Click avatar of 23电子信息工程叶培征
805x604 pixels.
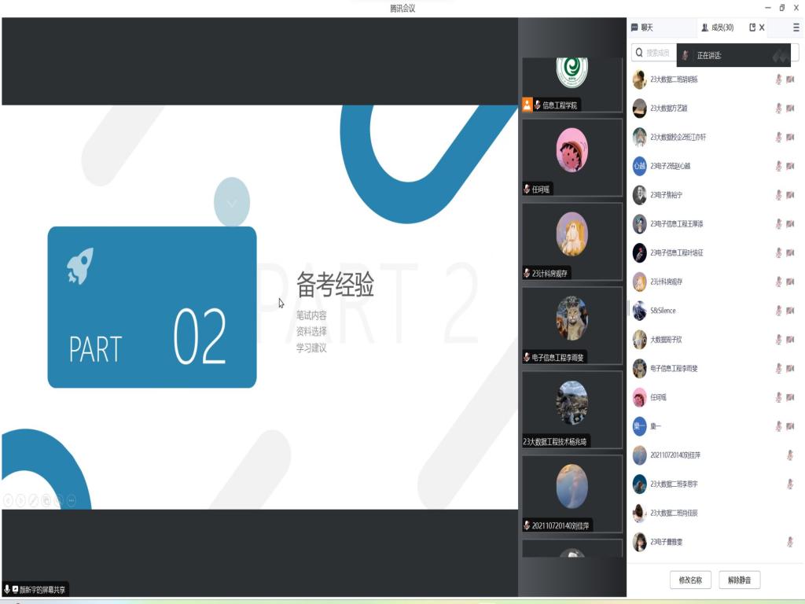tap(640, 252)
